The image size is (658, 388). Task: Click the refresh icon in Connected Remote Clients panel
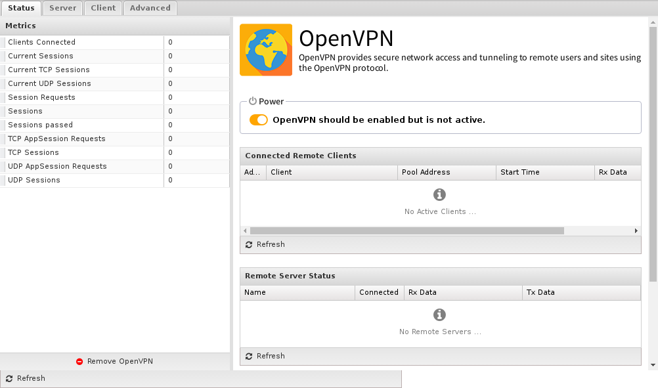(249, 244)
